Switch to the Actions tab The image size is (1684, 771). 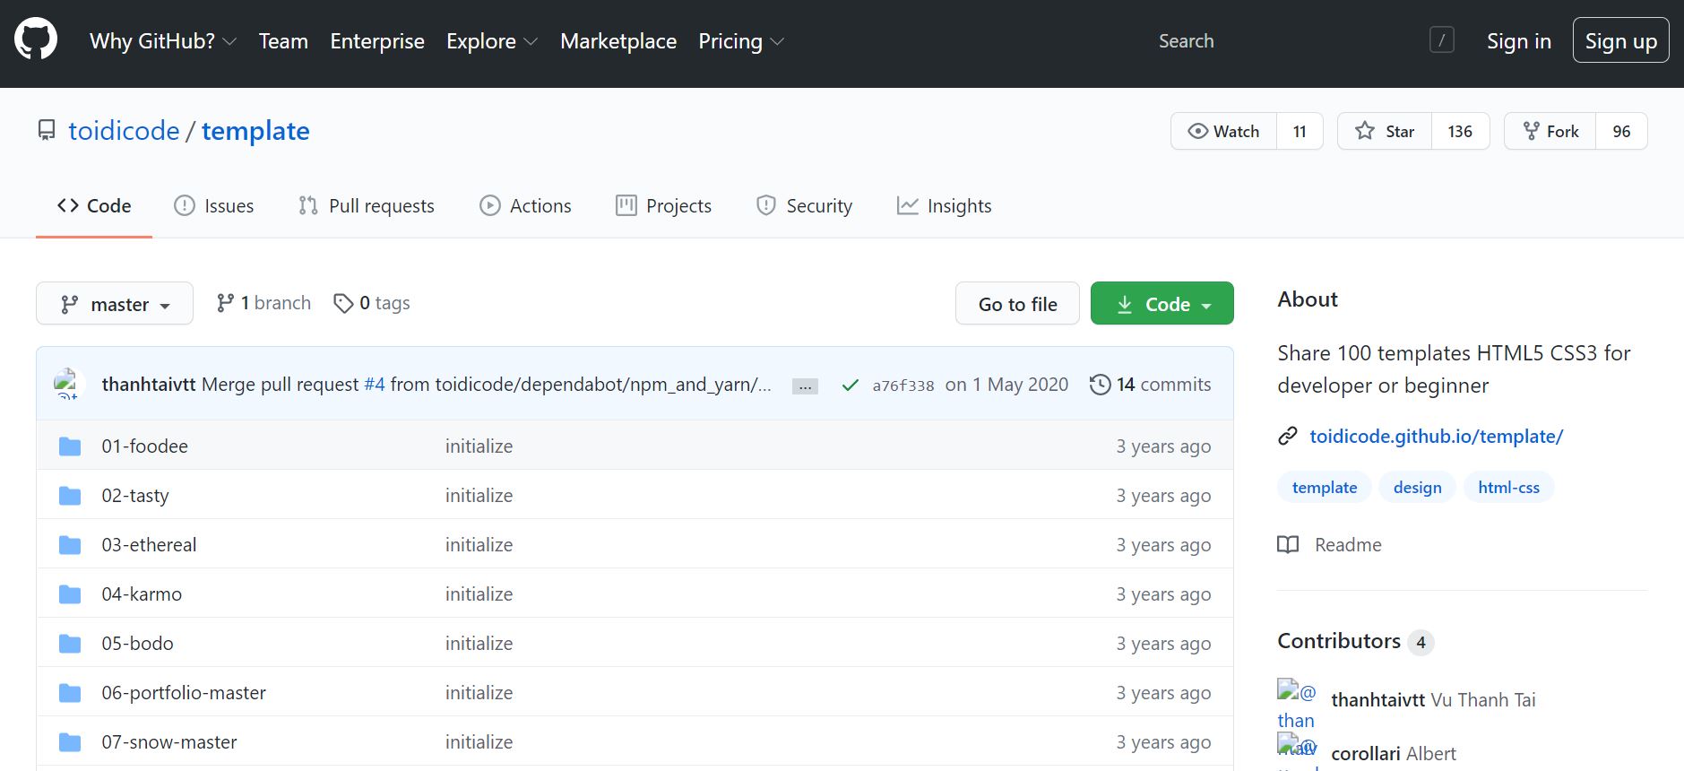click(x=525, y=206)
